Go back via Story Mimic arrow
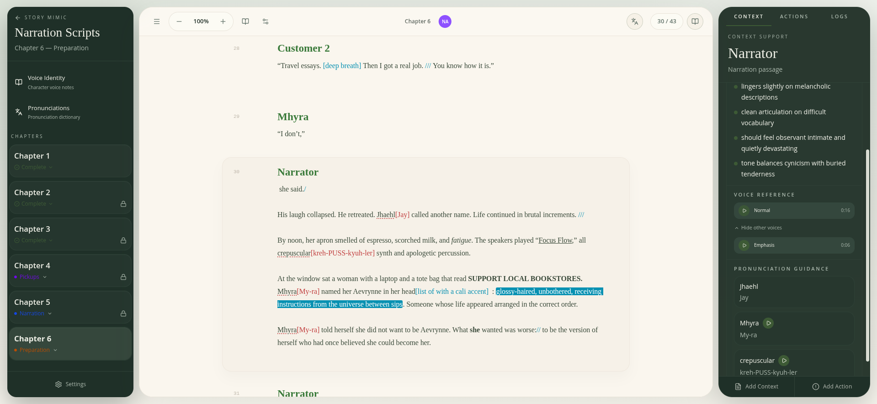Screen dimensions: 877x404 (x=18, y=18)
